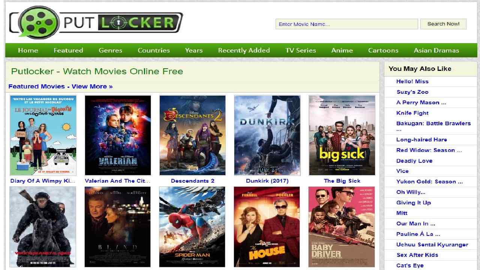
Task: Open the Valerian movie poster
Action: tap(118, 135)
